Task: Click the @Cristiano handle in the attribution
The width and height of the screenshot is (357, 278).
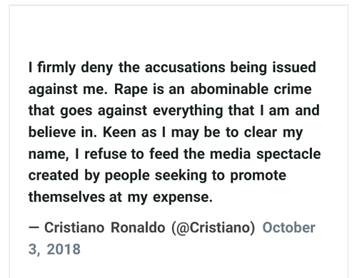Action: pos(213,227)
